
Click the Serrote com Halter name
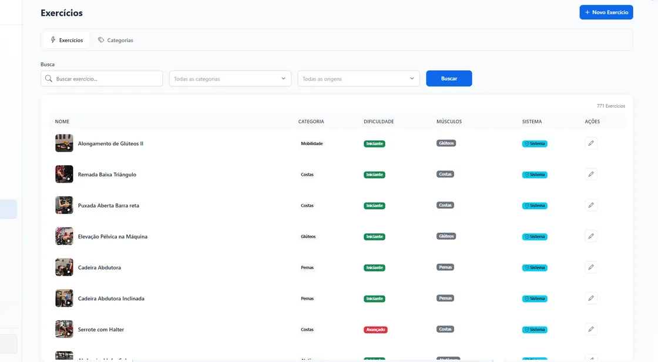pyautogui.click(x=100, y=330)
